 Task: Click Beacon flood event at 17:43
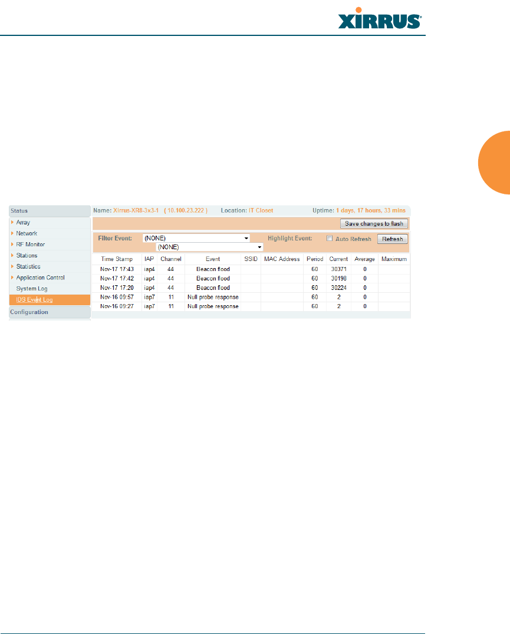tap(213, 269)
